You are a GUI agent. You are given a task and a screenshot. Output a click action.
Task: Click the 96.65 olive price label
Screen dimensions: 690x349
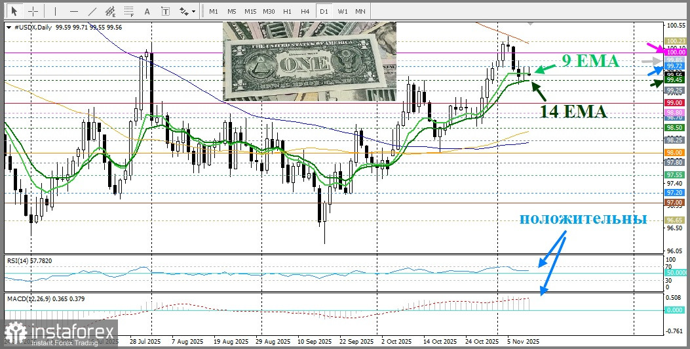click(x=674, y=220)
